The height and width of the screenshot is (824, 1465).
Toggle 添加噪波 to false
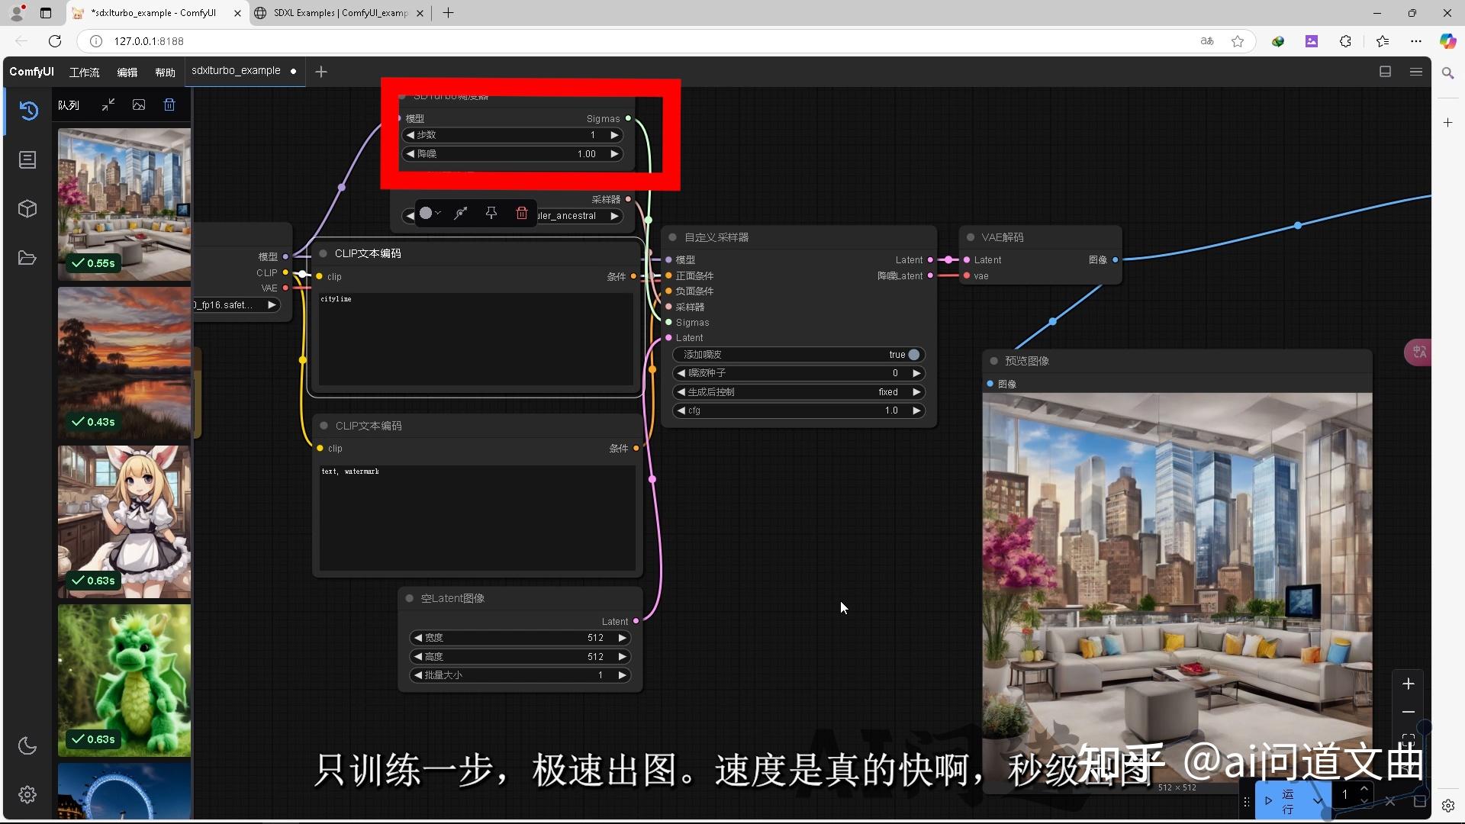[913, 354]
